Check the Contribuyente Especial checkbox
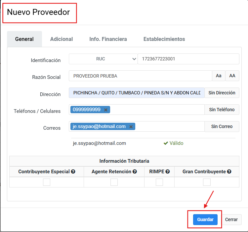 pos(47,182)
